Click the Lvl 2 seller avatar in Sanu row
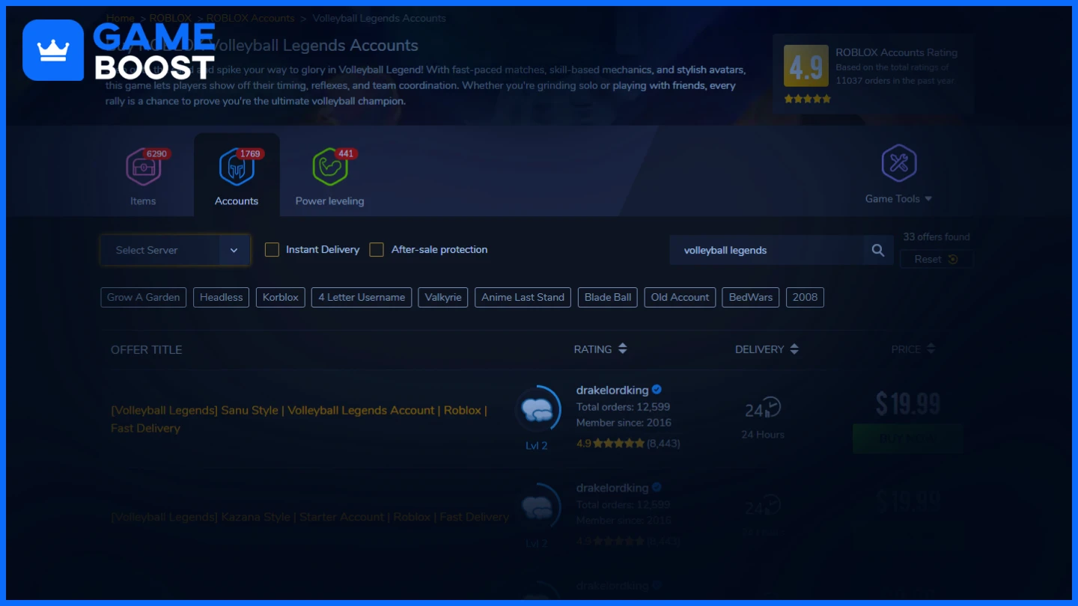The image size is (1078, 606). tap(537, 410)
